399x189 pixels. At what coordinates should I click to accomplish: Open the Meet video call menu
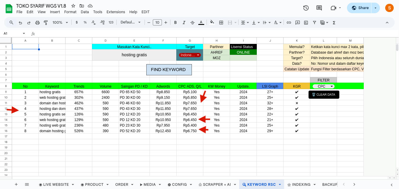point(336,8)
